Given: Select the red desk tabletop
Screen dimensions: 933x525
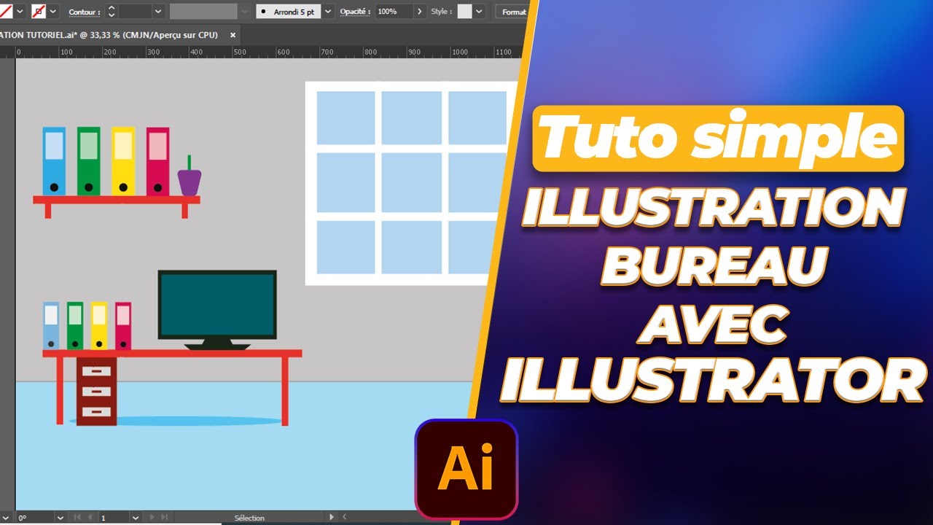Looking at the screenshot, I should click(172, 354).
